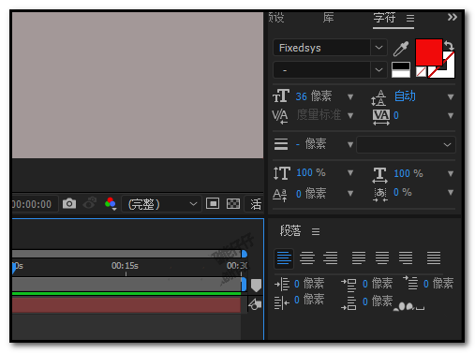Open the Paragraph panel menu icon
Image resolution: width=475 pixels, height=353 pixels.
coord(316,231)
